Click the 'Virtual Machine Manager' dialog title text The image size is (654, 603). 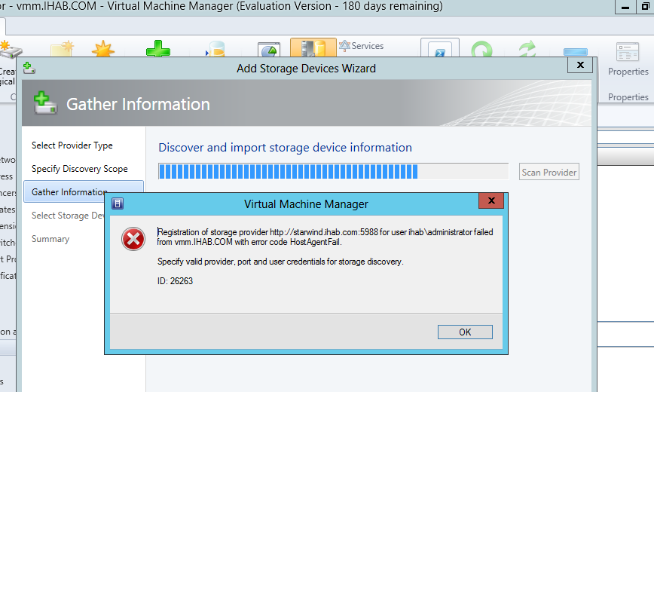point(306,204)
